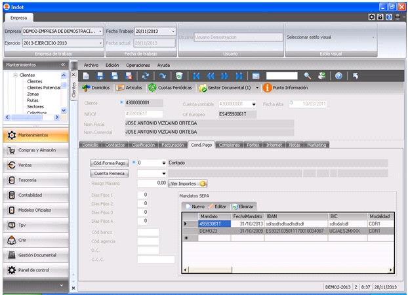This screenshot has height=295, width=408.
Task: Click the Cód.Forma Pago button
Action: 109,163
